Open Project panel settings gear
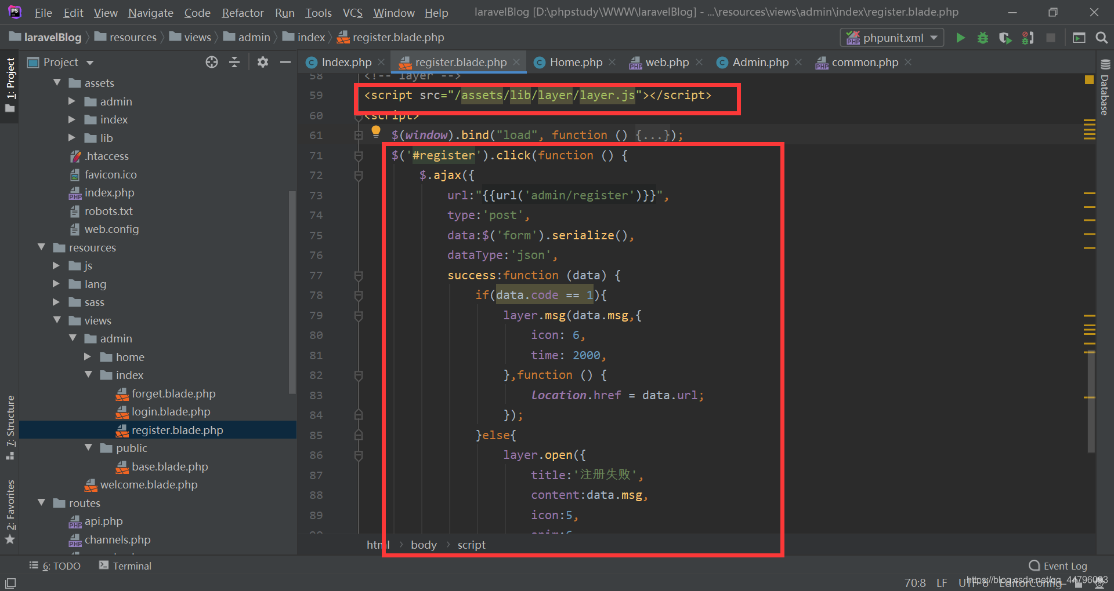Image resolution: width=1114 pixels, height=591 pixels. pyautogui.click(x=263, y=62)
